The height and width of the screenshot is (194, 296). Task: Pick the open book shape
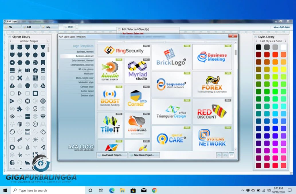coord(28,70)
